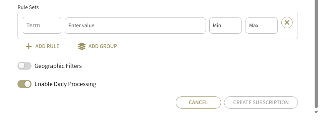Turn on the Geographic Filters switch
The image size is (320, 122).
tap(24, 66)
